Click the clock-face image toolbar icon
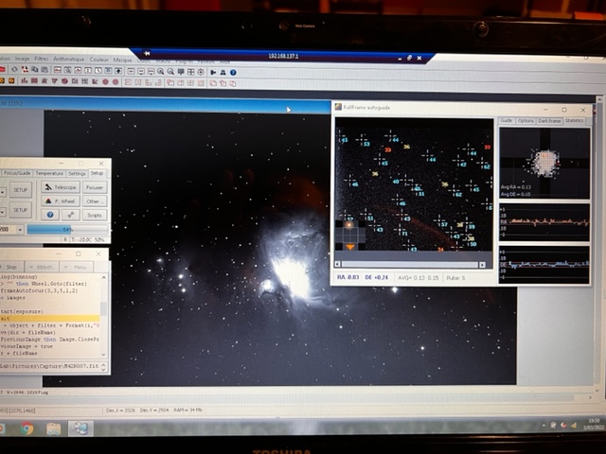This screenshot has height=454, width=606. [x=98, y=70]
